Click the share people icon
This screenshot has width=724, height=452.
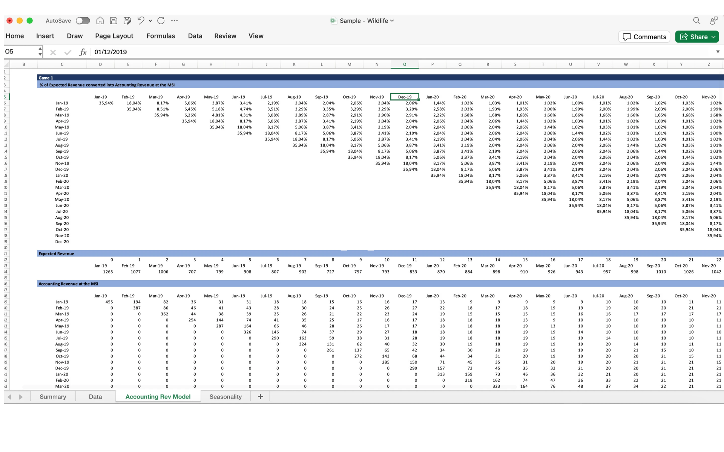(713, 21)
